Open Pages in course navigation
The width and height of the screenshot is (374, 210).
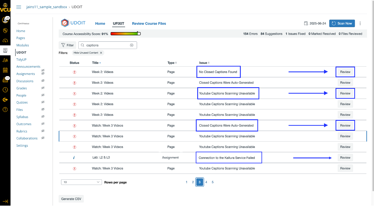[x=20, y=38]
